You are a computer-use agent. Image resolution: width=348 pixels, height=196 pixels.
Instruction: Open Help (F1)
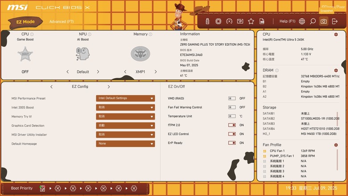pyautogui.click(x=287, y=21)
